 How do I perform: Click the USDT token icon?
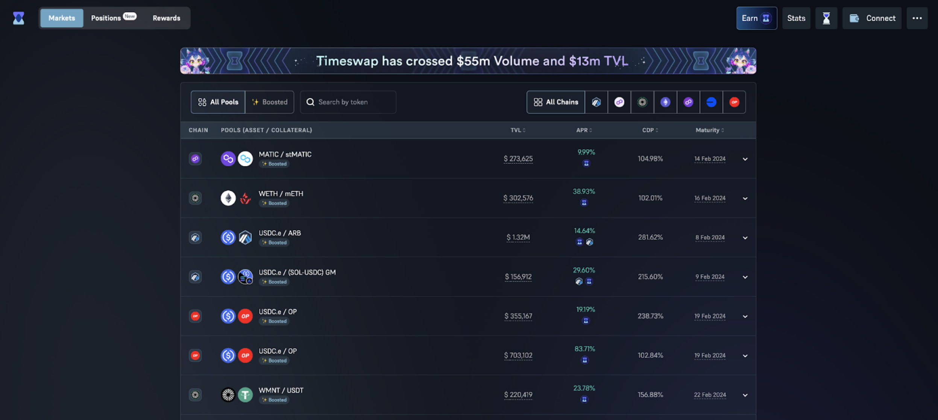coord(245,395)
